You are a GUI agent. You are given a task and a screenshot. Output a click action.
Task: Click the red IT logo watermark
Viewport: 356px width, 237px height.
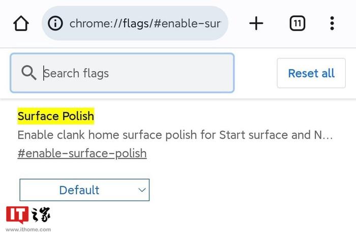17,215
